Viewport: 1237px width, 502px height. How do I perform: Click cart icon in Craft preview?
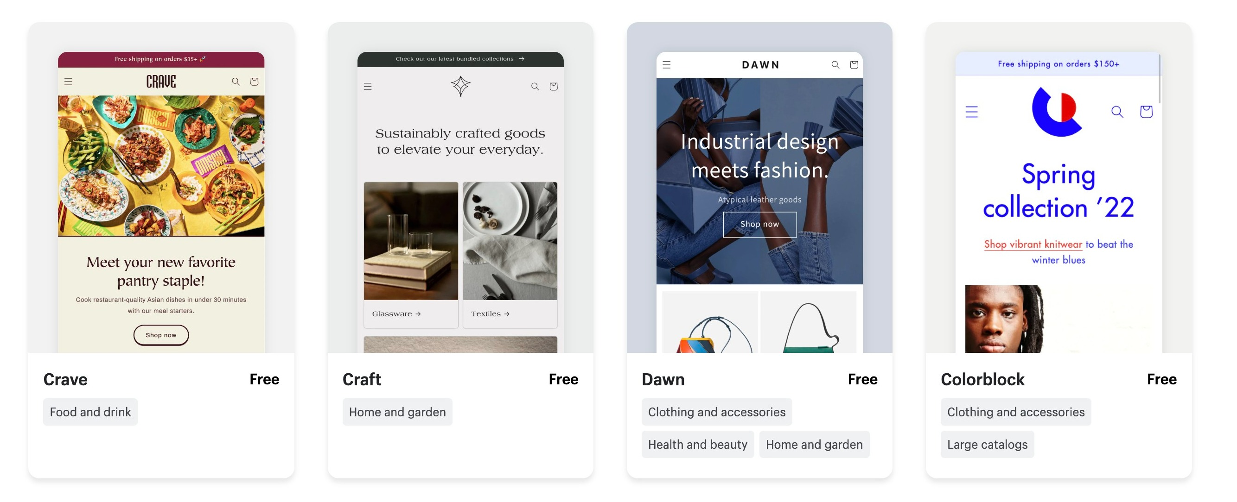click(x=554, y=86)
